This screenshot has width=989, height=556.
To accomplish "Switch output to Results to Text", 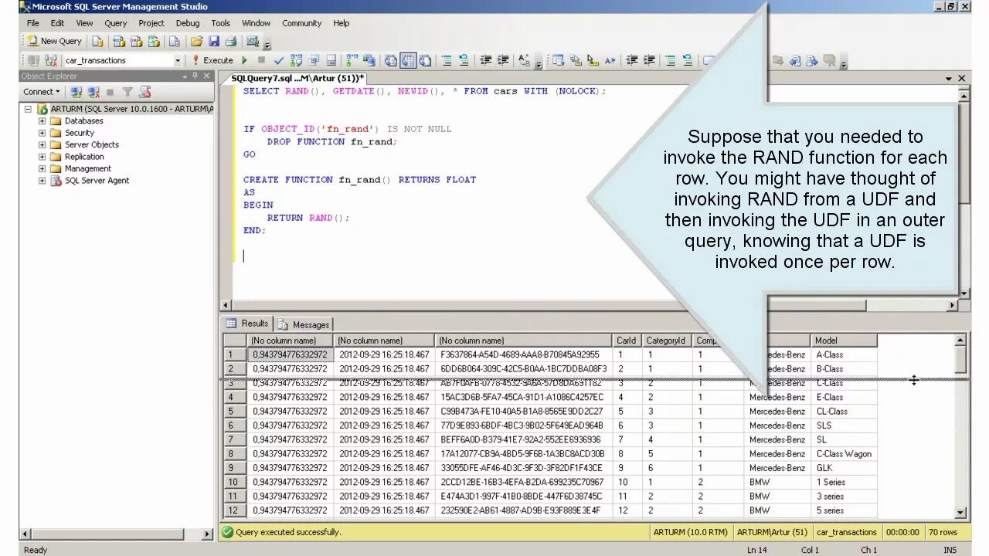I will pos(390,60).
